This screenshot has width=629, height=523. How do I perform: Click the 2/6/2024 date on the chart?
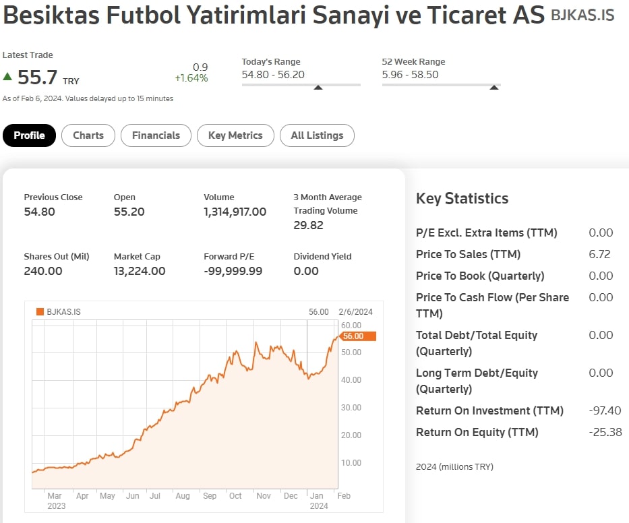[x=355, y=311]
